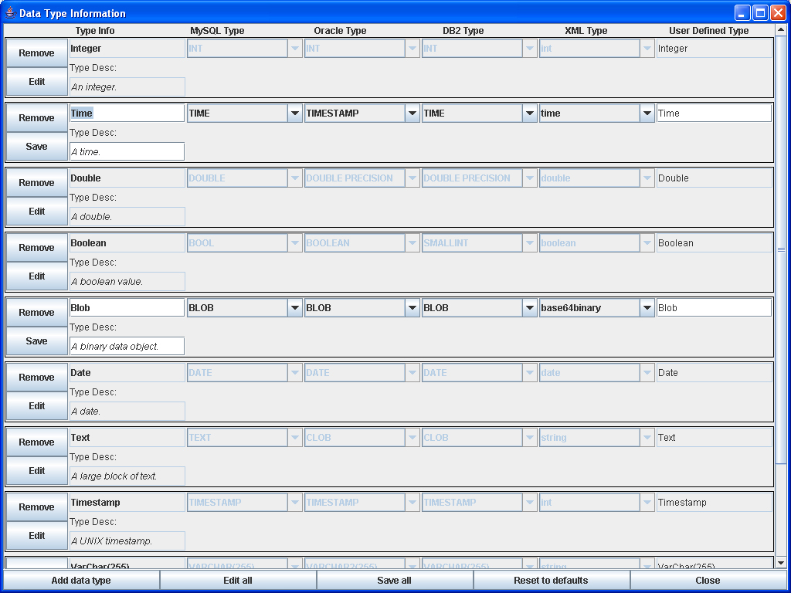The height and width of the screenshot is (593, 791).
Task: Remove the Timestamp data type row
Action: tap(36, 507)
